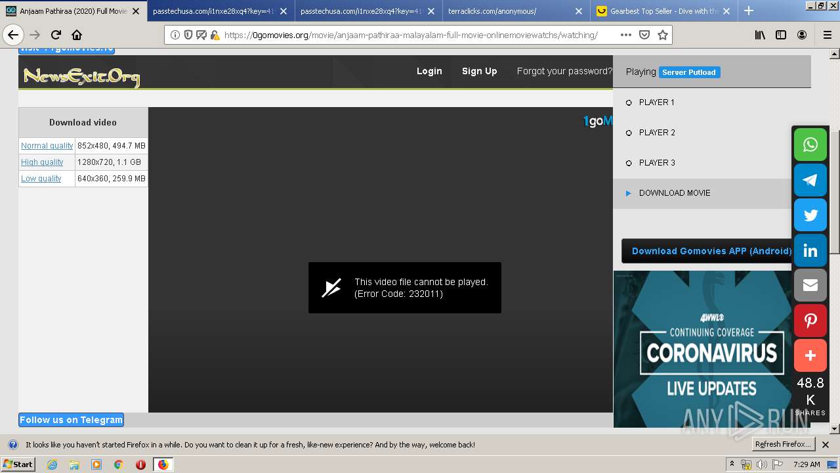This screenshot has width=840, height=473.
Task: View site information icon in address bar
Action: (x=175, y=35)
